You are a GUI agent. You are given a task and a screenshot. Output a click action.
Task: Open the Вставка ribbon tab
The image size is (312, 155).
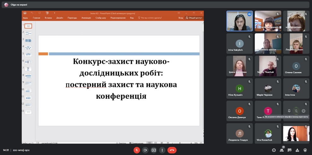[x=48, y=18]
